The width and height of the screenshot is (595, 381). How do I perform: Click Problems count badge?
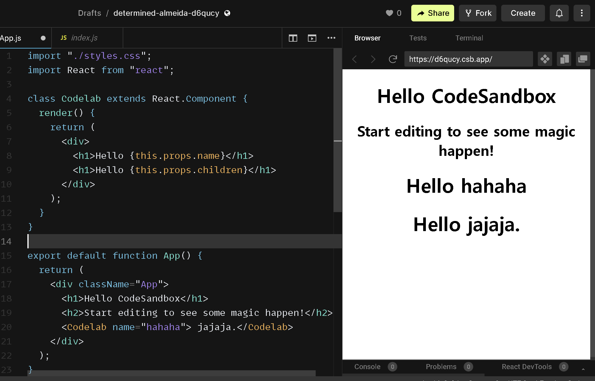(x=468, y=367)
